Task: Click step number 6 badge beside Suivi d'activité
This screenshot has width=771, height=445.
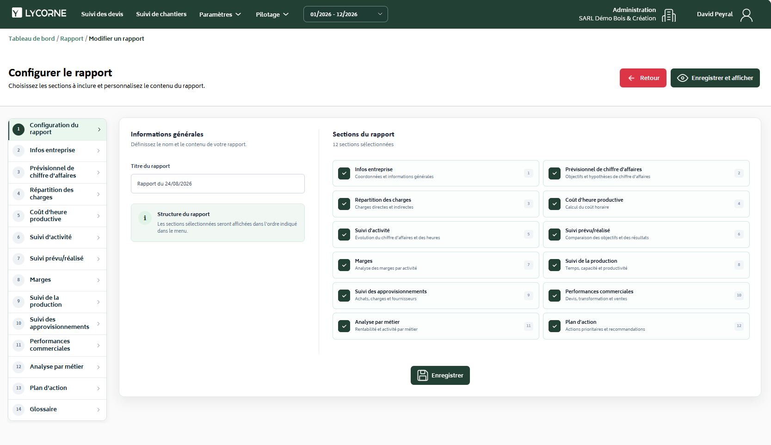Action: [x=19, y=237]
